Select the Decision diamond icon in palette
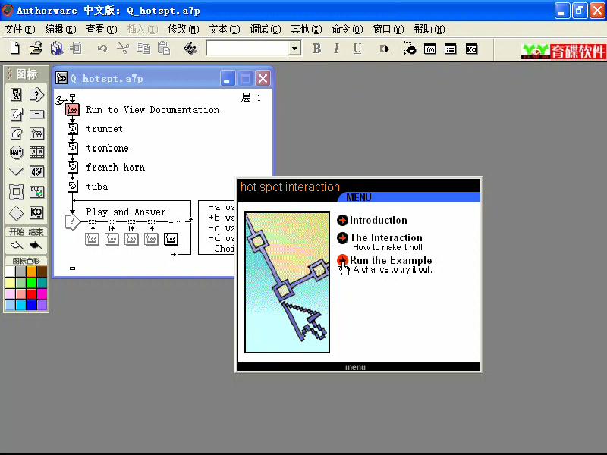 click(x=16, y=212)
